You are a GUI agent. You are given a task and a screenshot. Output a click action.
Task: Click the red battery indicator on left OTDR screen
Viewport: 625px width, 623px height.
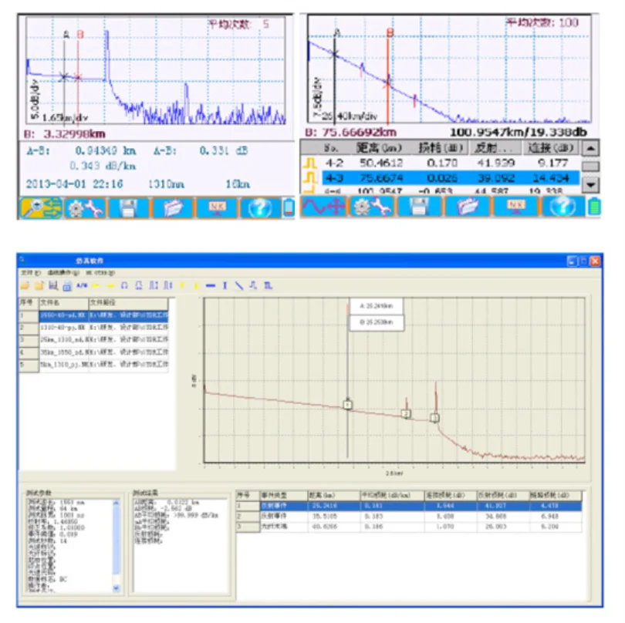pos(289,208)
